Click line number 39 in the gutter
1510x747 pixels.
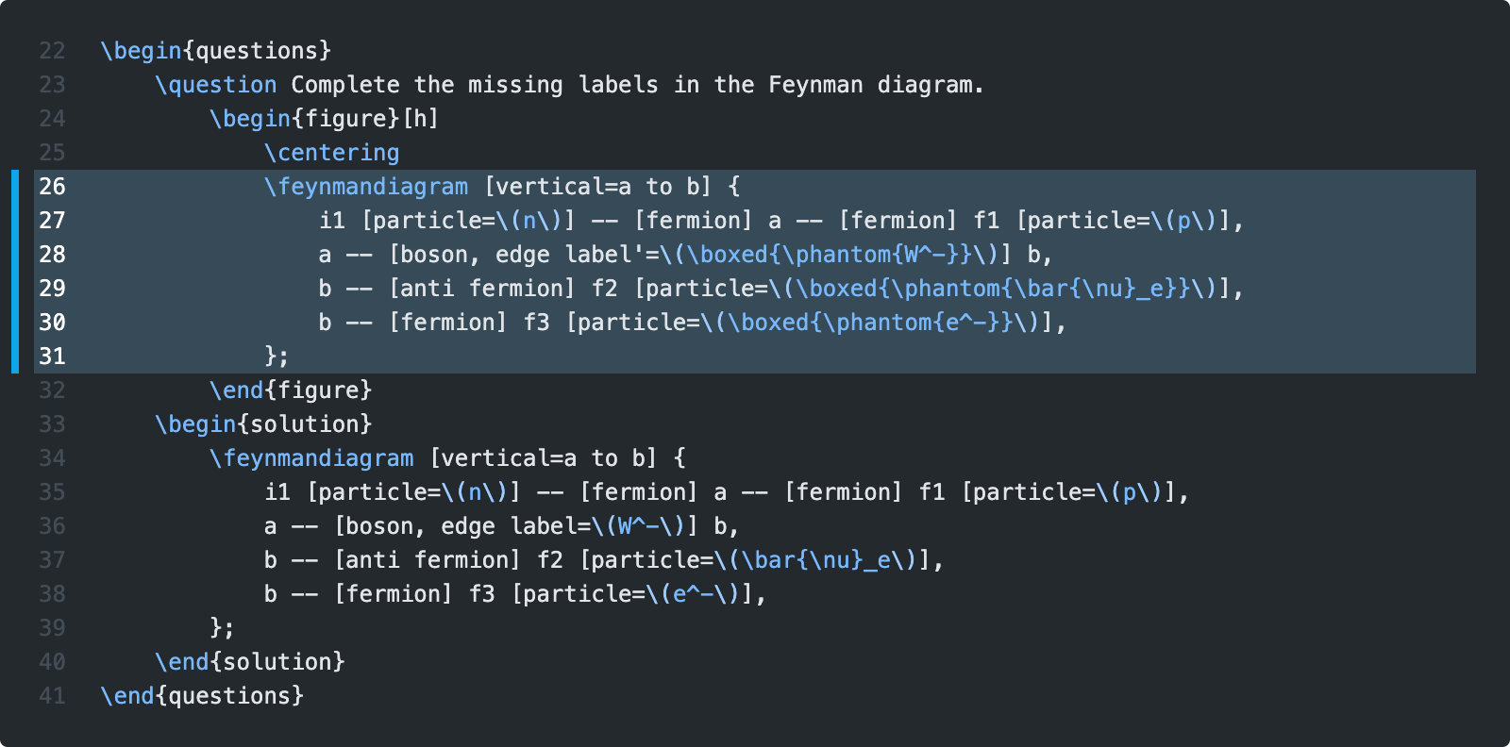pyautogui.click(x=52, y=628)
